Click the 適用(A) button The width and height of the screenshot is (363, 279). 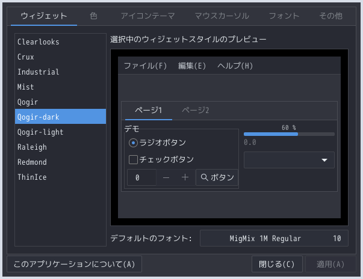[x=330, y=264]
